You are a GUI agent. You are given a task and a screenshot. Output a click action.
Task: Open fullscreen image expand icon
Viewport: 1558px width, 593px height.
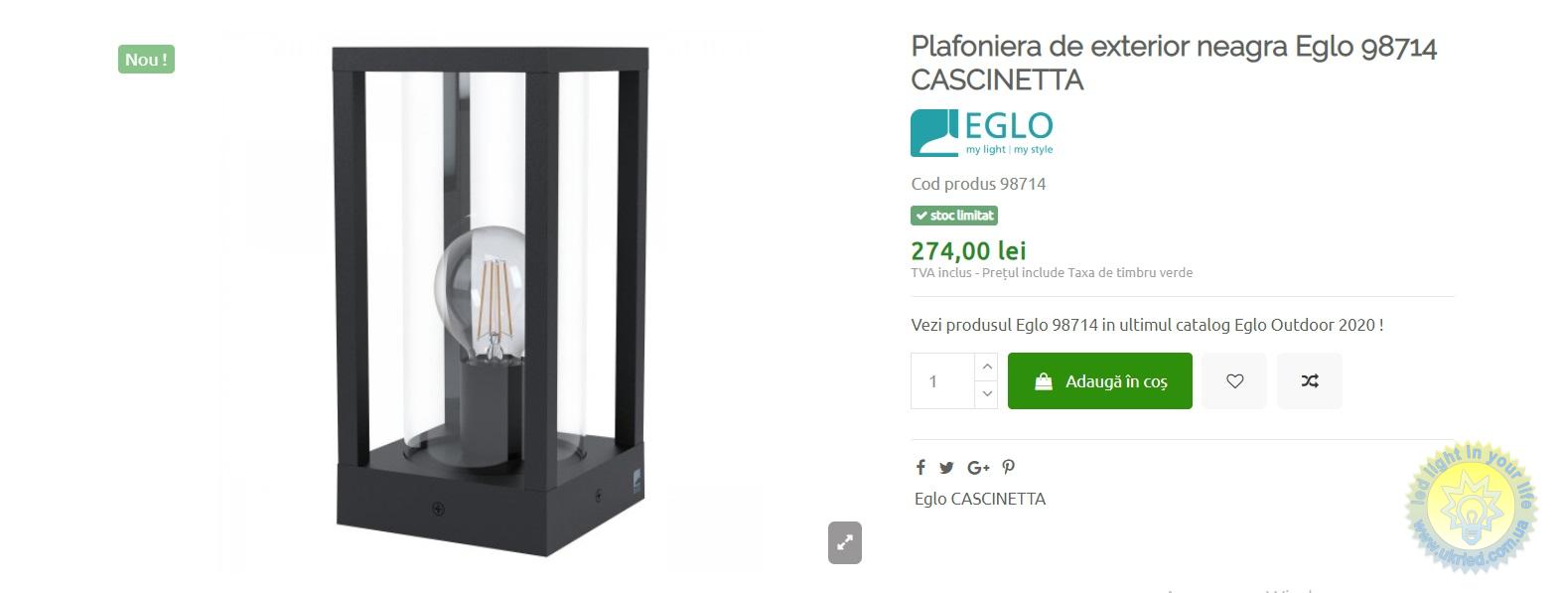pos(845,542)
